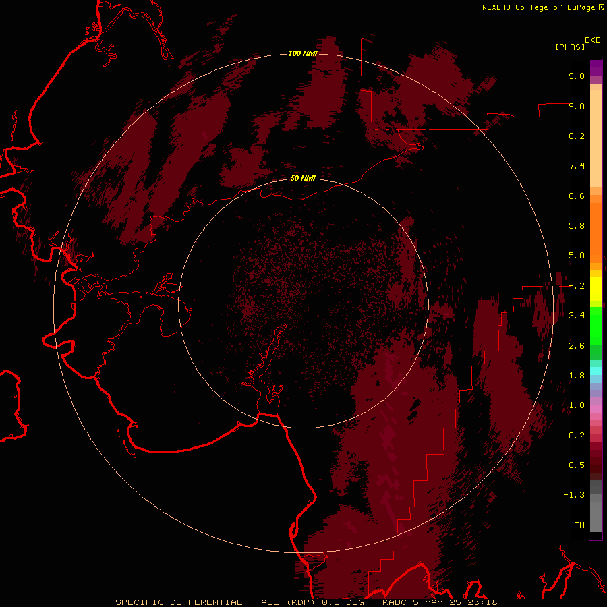Click the 4.2 scale value
Image resolution: width=607 pixels, height=607 pixels.
[x=577, y=286]
